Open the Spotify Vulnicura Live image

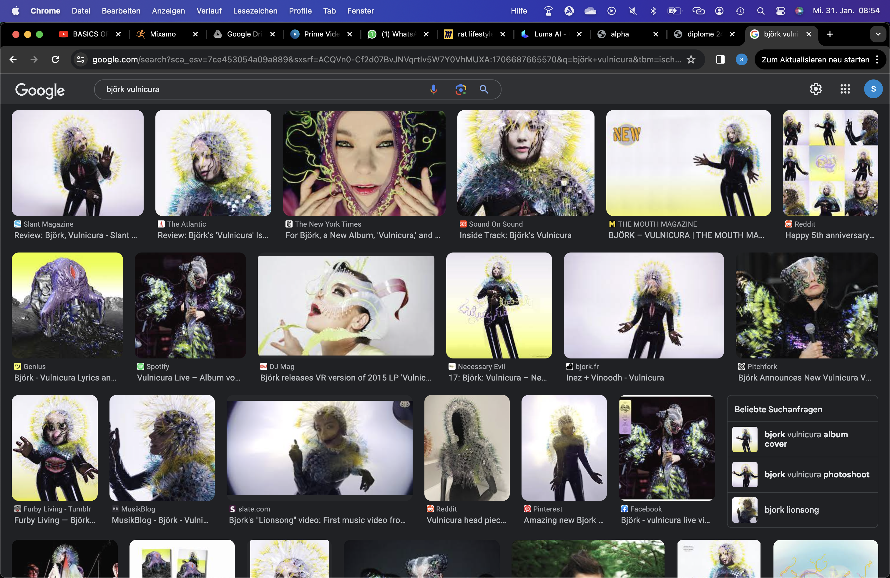pos(190,305)
